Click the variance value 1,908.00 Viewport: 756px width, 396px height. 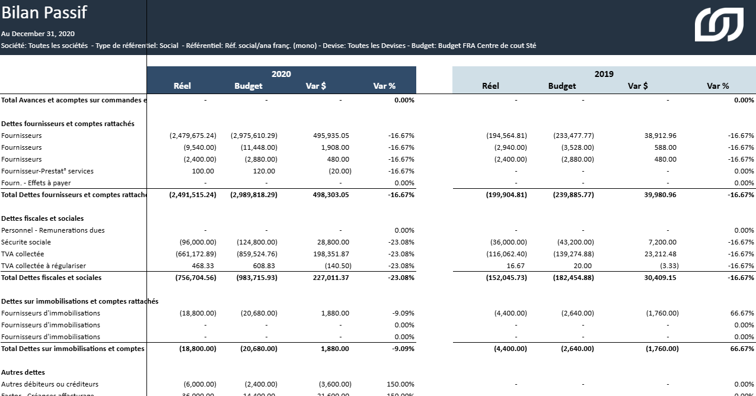[335, 147]
